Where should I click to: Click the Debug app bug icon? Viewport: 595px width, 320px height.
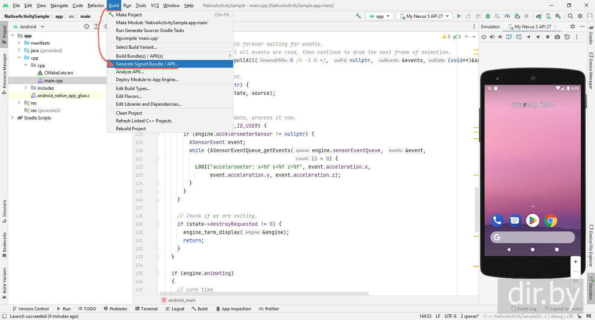[x=488, y=16]
